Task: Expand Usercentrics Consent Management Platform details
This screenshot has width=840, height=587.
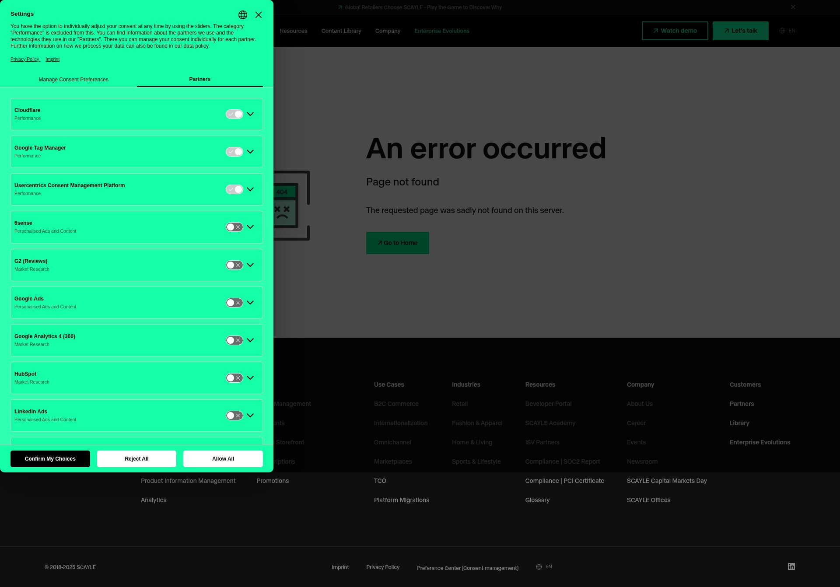Action: click(x=250, y=189)
